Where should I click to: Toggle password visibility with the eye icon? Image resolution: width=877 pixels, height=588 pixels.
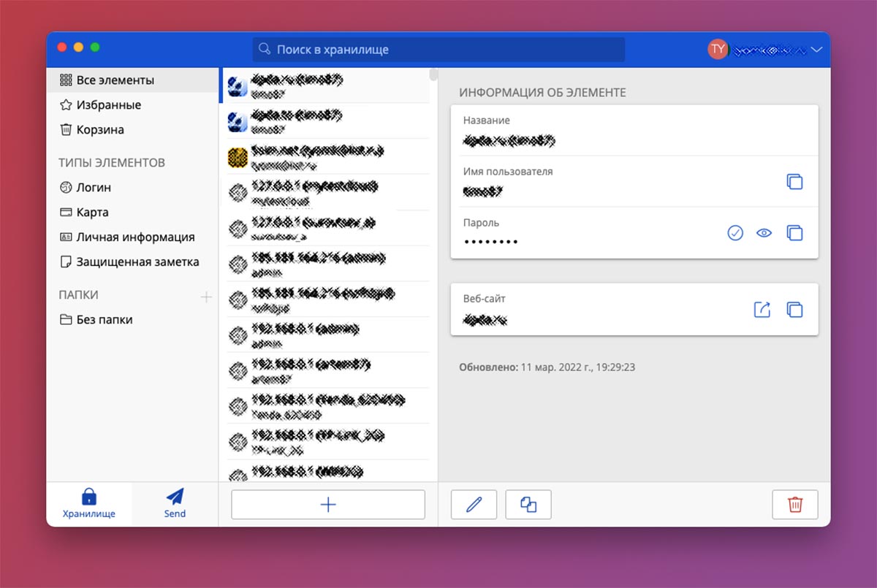click(764, 233)
